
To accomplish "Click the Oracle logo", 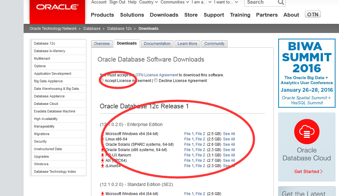I will [x=57, y=7].
